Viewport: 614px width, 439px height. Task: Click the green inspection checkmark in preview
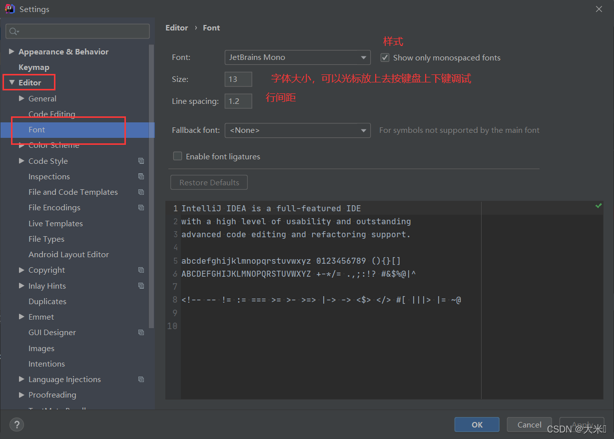tap(599, 206)
